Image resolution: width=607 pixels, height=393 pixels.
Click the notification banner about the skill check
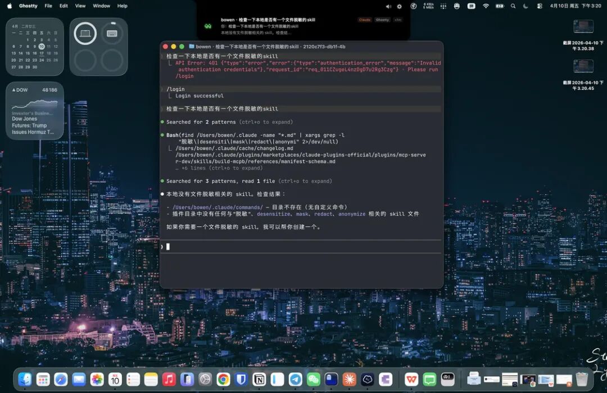[x=303, y=26]
